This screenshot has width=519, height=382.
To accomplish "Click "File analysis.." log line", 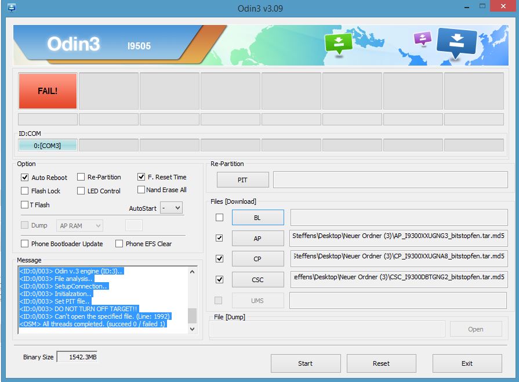I will [x=57, y=279].
